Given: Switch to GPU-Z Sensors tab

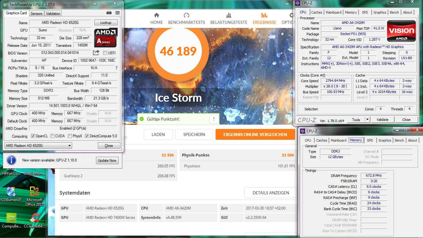Looking at the screenshot, I should point(37,14).
